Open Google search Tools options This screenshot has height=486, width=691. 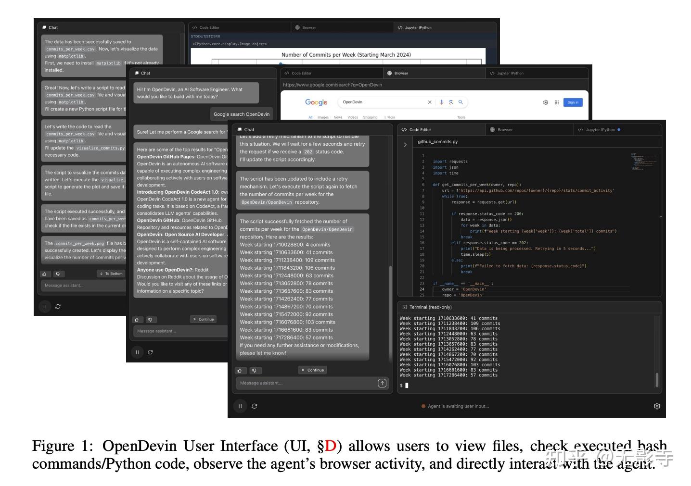[x=461, y=117]
